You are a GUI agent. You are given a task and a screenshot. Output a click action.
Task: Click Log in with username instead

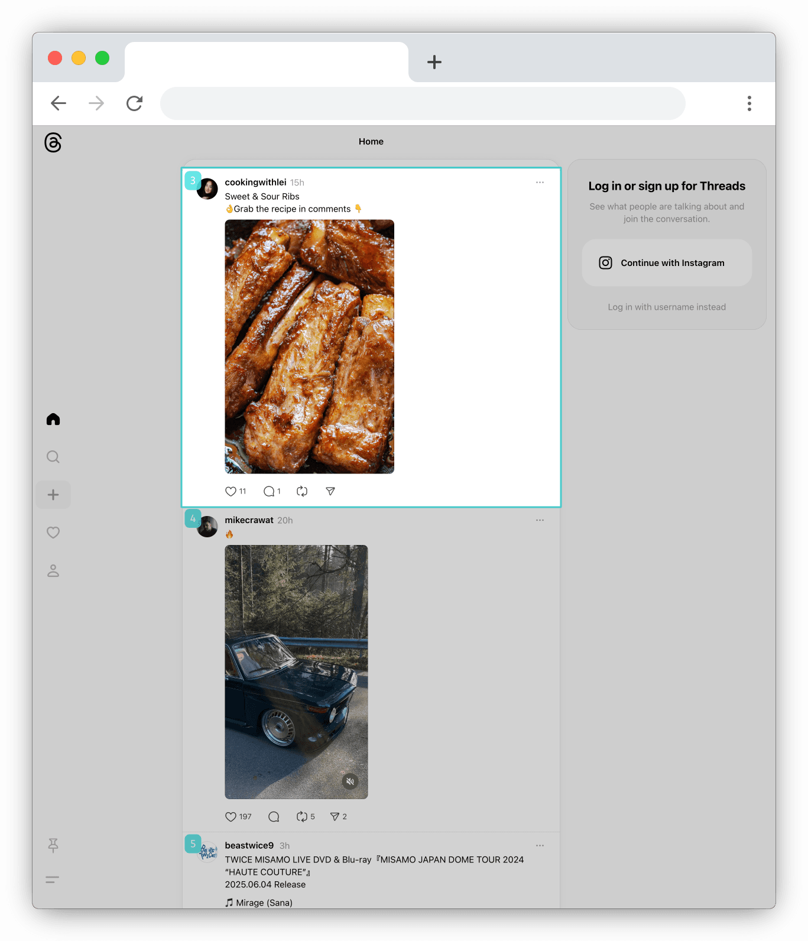click(667, 307)
